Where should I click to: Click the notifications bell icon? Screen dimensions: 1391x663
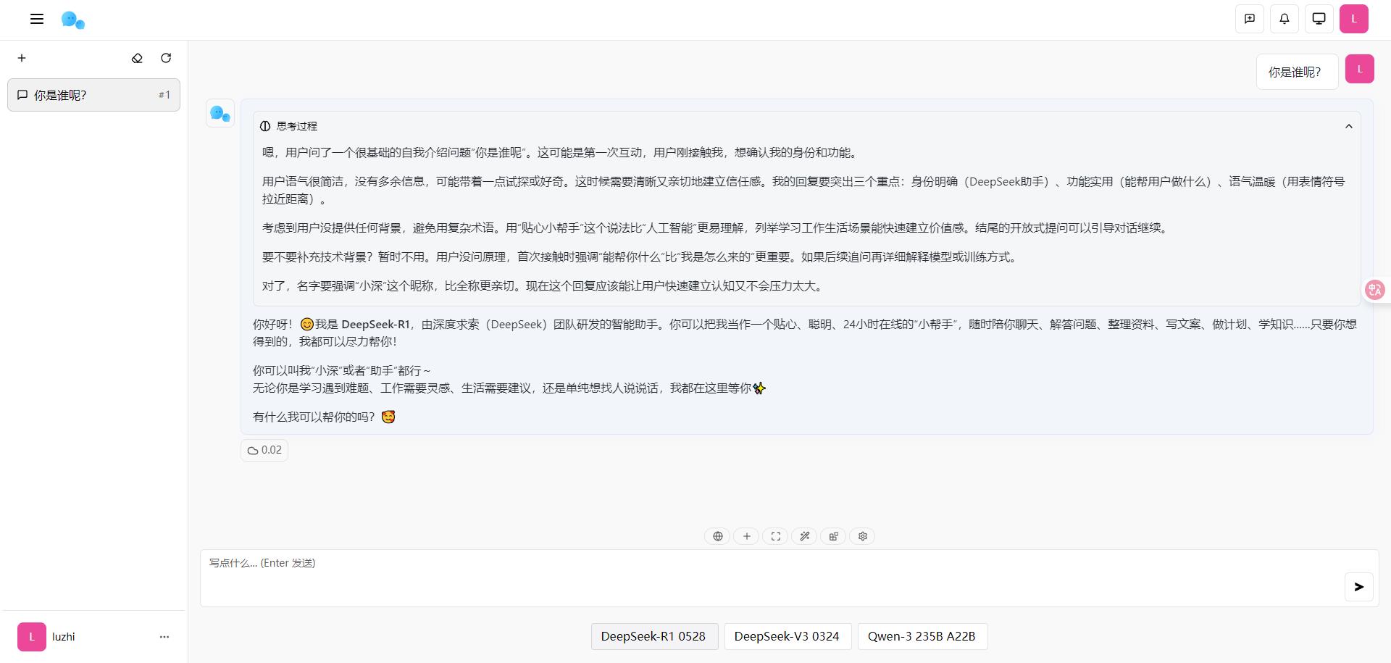tap(1284, 19)
